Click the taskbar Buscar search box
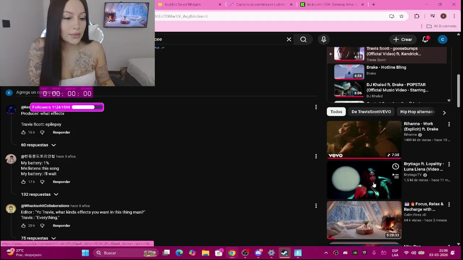The image size is (463, 260). (127, 253)
